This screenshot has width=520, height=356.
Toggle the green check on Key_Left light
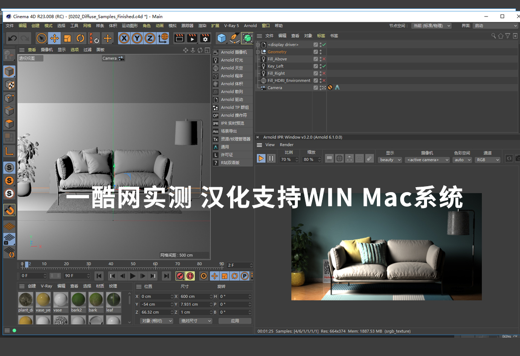[x=324, y=66]
